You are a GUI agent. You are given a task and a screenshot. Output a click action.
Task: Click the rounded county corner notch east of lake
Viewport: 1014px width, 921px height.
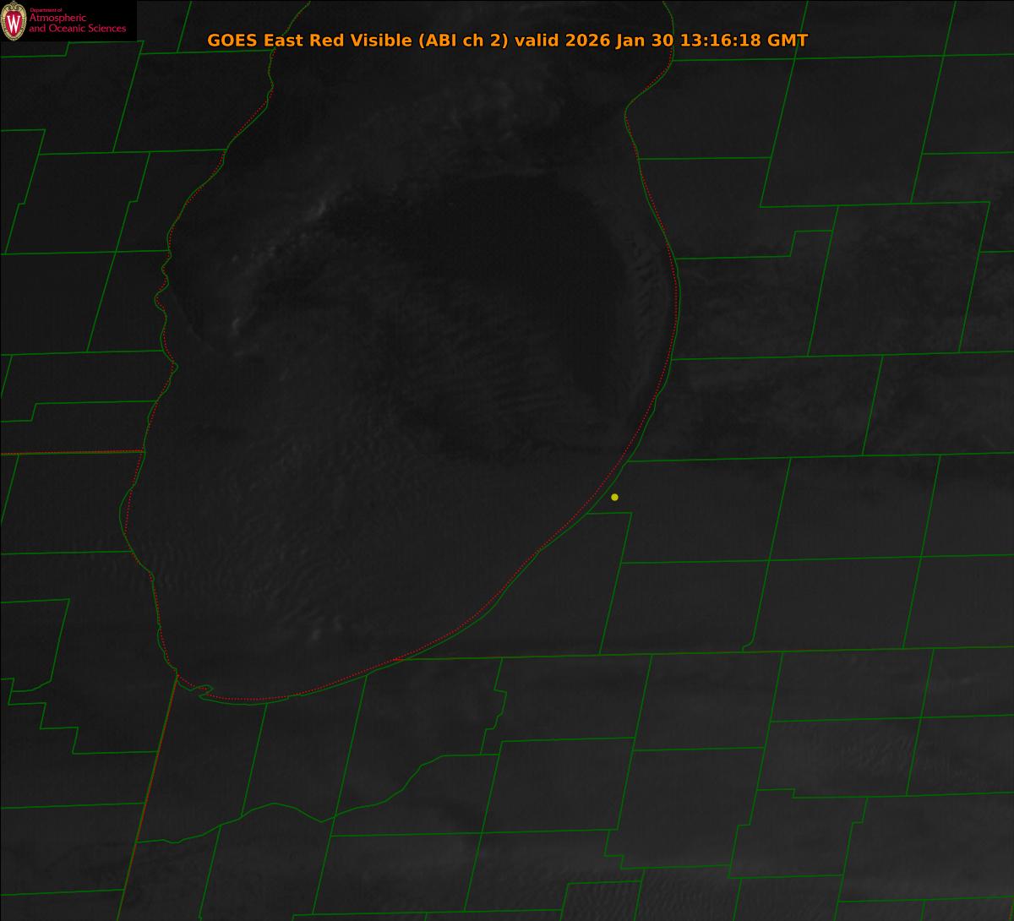749,646
